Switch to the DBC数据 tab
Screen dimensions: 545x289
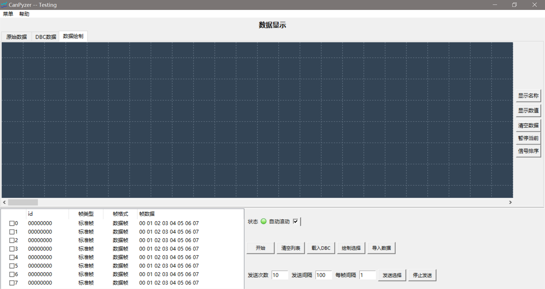pyautogui.click(x=45, y=37)
